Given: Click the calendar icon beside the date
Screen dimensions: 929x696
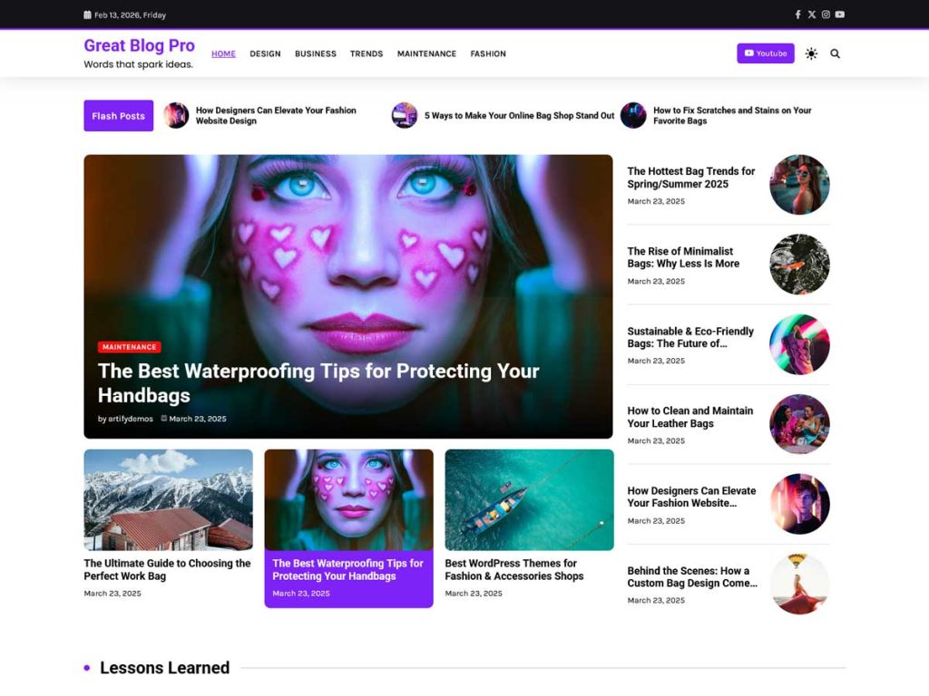Looking at the screenshot, I should coord(88,14).
